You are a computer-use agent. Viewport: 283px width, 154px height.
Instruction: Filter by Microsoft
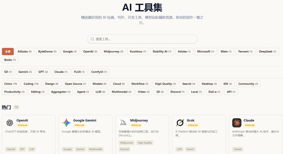tap(206, 52)
